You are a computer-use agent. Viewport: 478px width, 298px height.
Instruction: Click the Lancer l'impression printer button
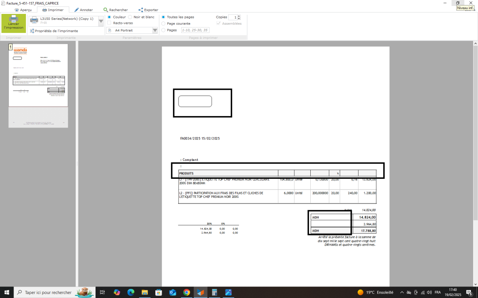tap(14, 23)
